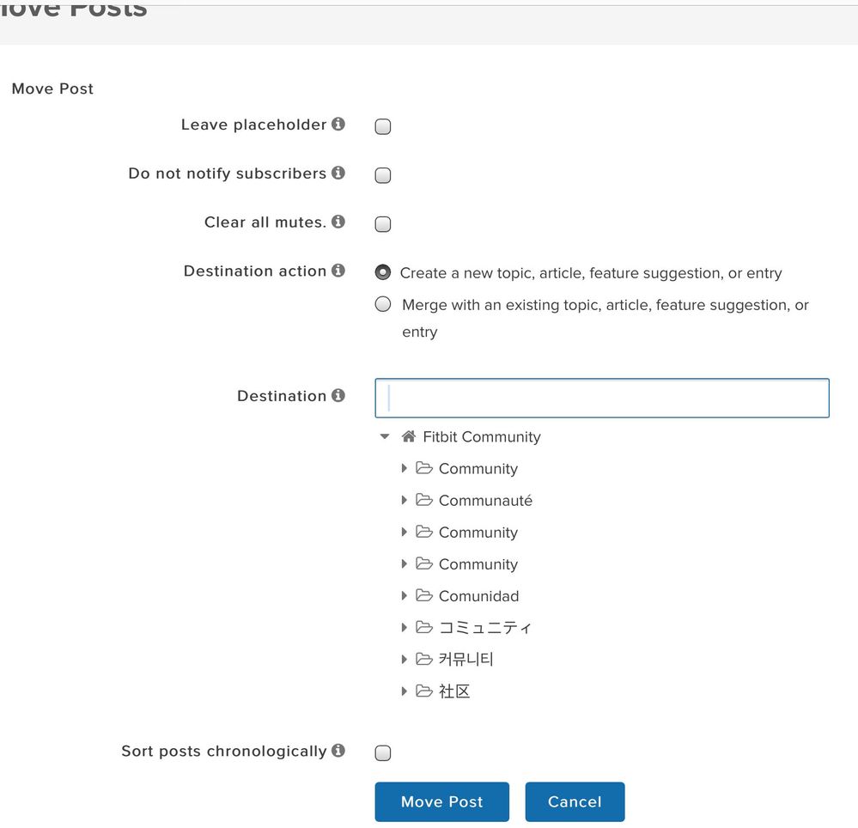The image size is (858, 828).
Task: Tick the Sort posts chronologically checkbox
Action: [x=382, y=753]
